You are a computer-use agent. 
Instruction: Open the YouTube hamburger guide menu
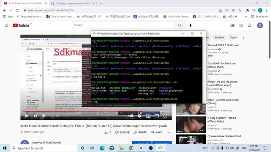pos(6,25)
